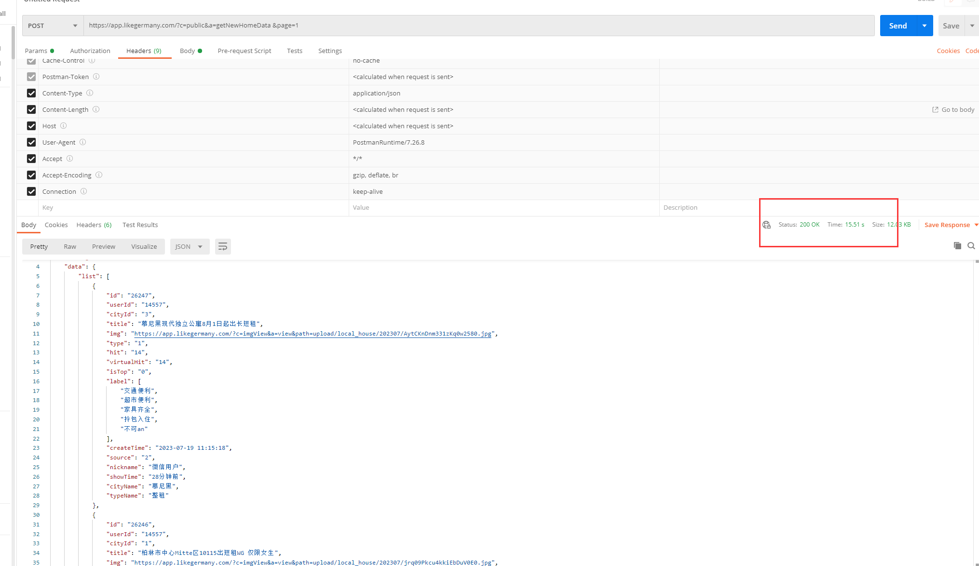
Task: Click the blue Send button
Action: pyautogui.click(x=897, y=26)
